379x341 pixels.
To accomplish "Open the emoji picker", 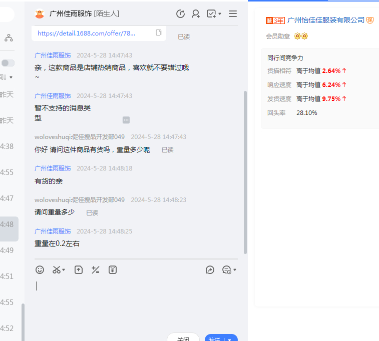I will [x=40, y=270].
